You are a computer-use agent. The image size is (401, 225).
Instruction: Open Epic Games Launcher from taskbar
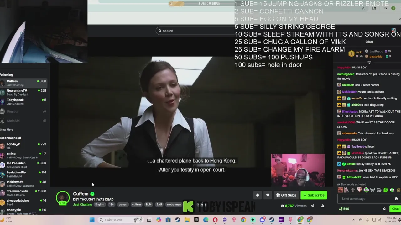(x=196, y=220)
